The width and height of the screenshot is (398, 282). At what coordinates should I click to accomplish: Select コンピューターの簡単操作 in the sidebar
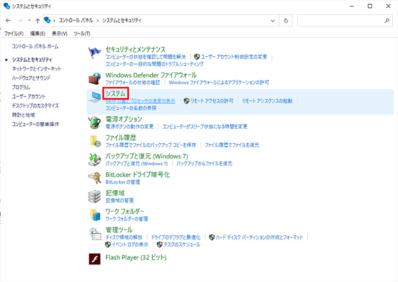35,124
